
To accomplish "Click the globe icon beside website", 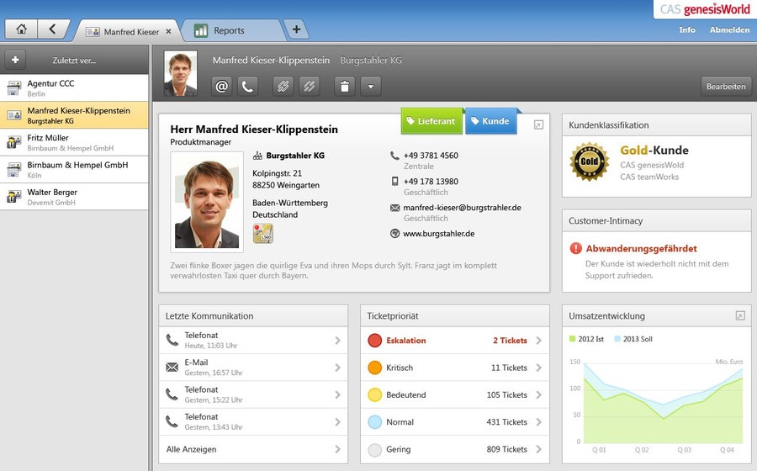I will 394,234.
